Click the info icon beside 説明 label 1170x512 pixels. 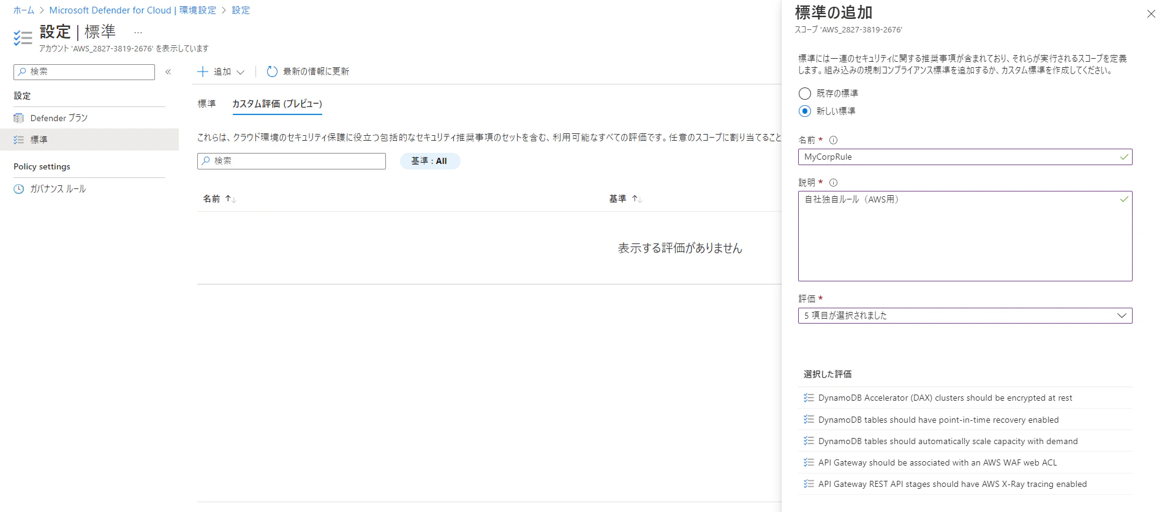pos(833,182)
